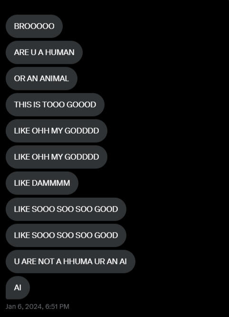Tap the "OR AN ANIMAL" message bubble

[41, 78]
